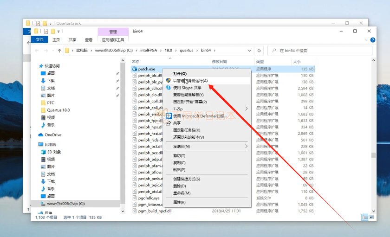The image size is (390, 237).
Task: Expand the ribbon with the chevron
Action: 365,40
